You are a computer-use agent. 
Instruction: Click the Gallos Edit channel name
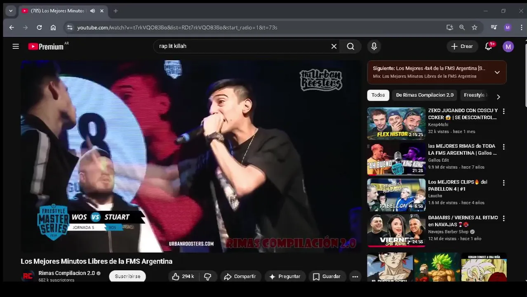click(438, 160)
